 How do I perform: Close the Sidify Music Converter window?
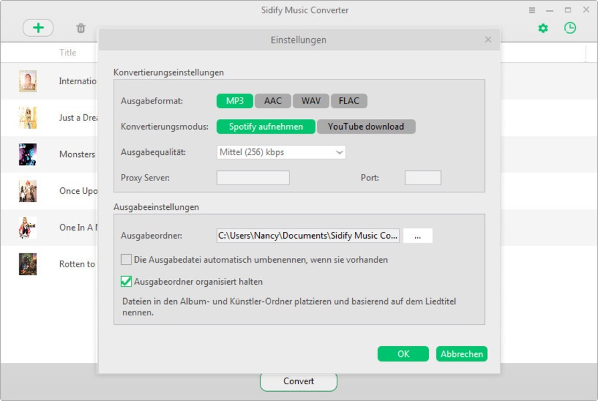click(586, 10)
